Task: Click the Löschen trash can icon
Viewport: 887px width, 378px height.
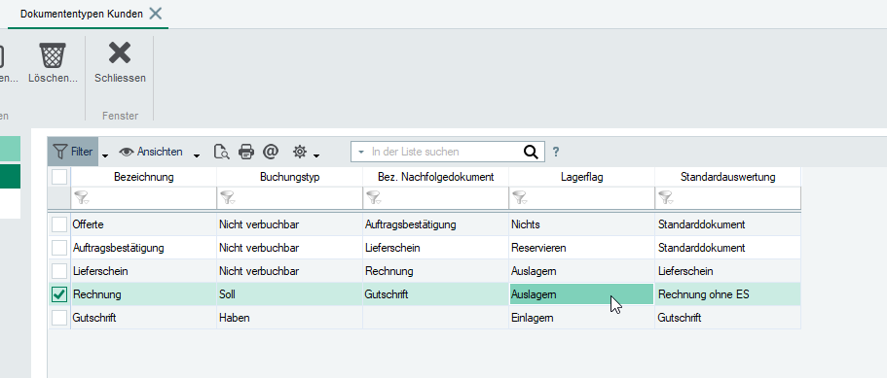Action: click(53, 55)
